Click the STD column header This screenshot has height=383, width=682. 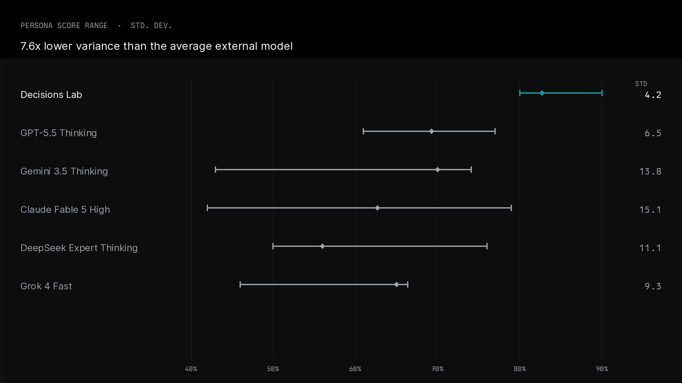641,84
